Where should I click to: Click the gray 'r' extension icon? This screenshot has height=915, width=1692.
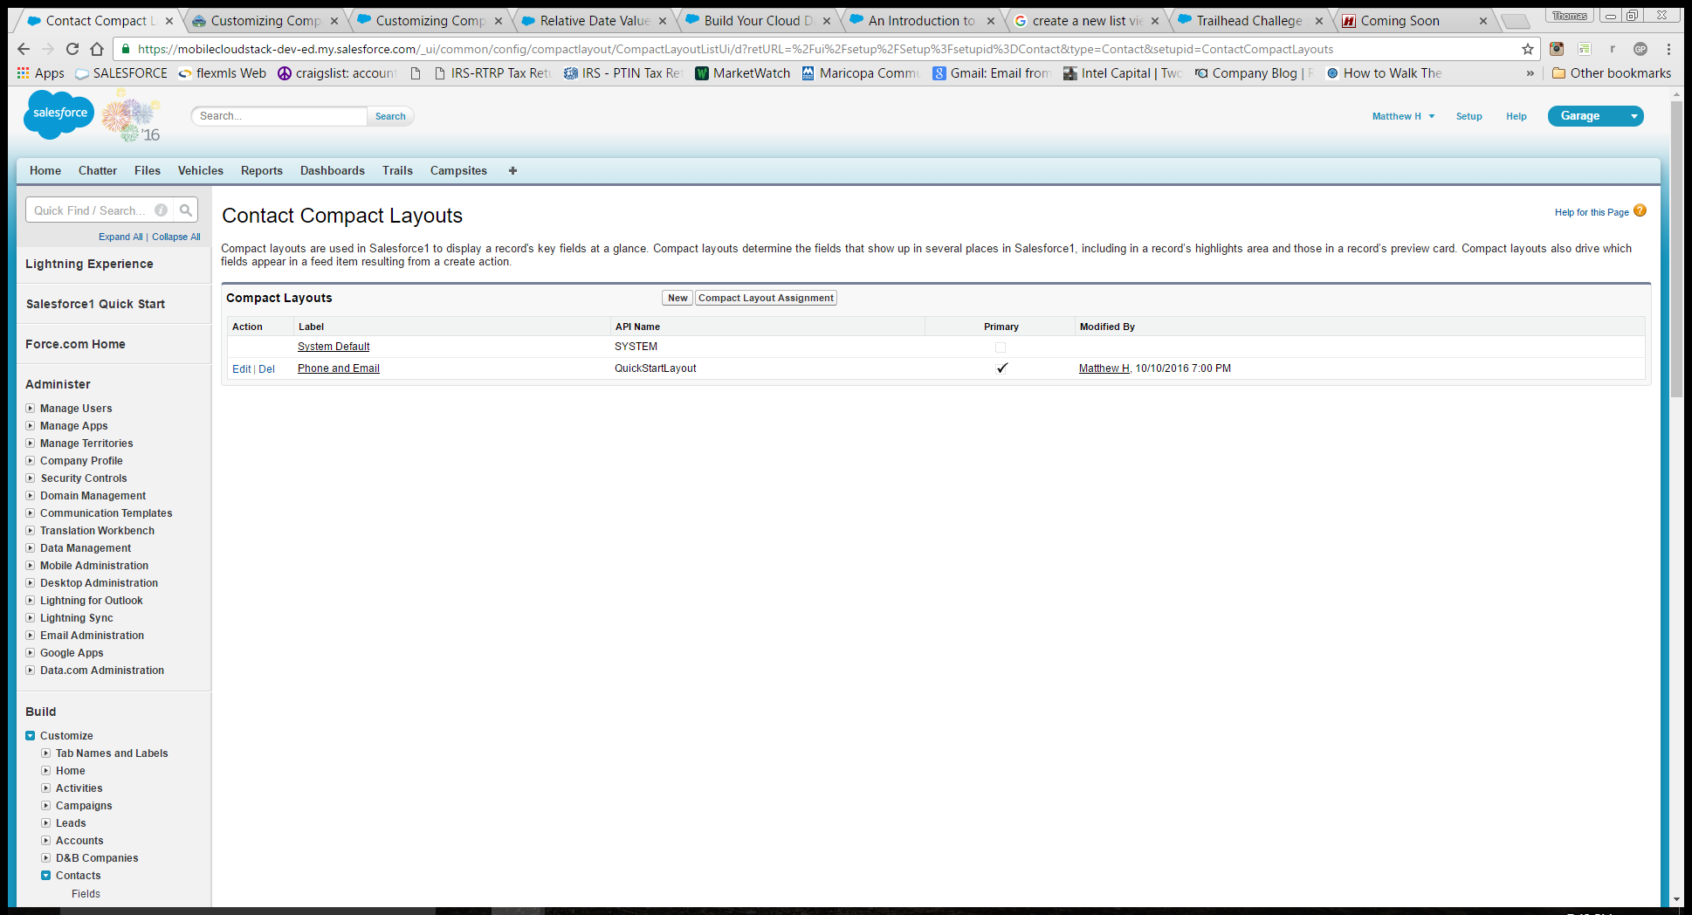(1613, 49)
